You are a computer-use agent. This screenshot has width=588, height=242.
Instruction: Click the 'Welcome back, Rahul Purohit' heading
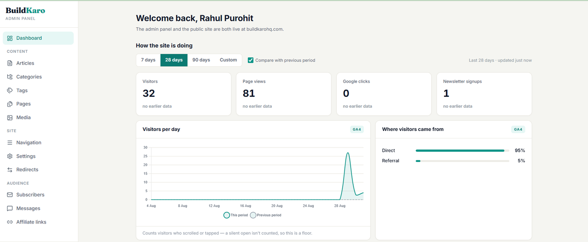pos(194,18)
